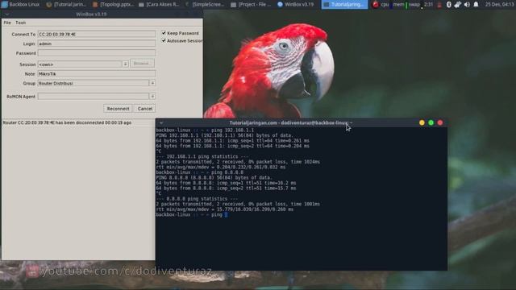Image resolution: width=516 pixels, height=290 pixels.
Task: Open the volume speaker tray icon
Action: pos(467,4)
